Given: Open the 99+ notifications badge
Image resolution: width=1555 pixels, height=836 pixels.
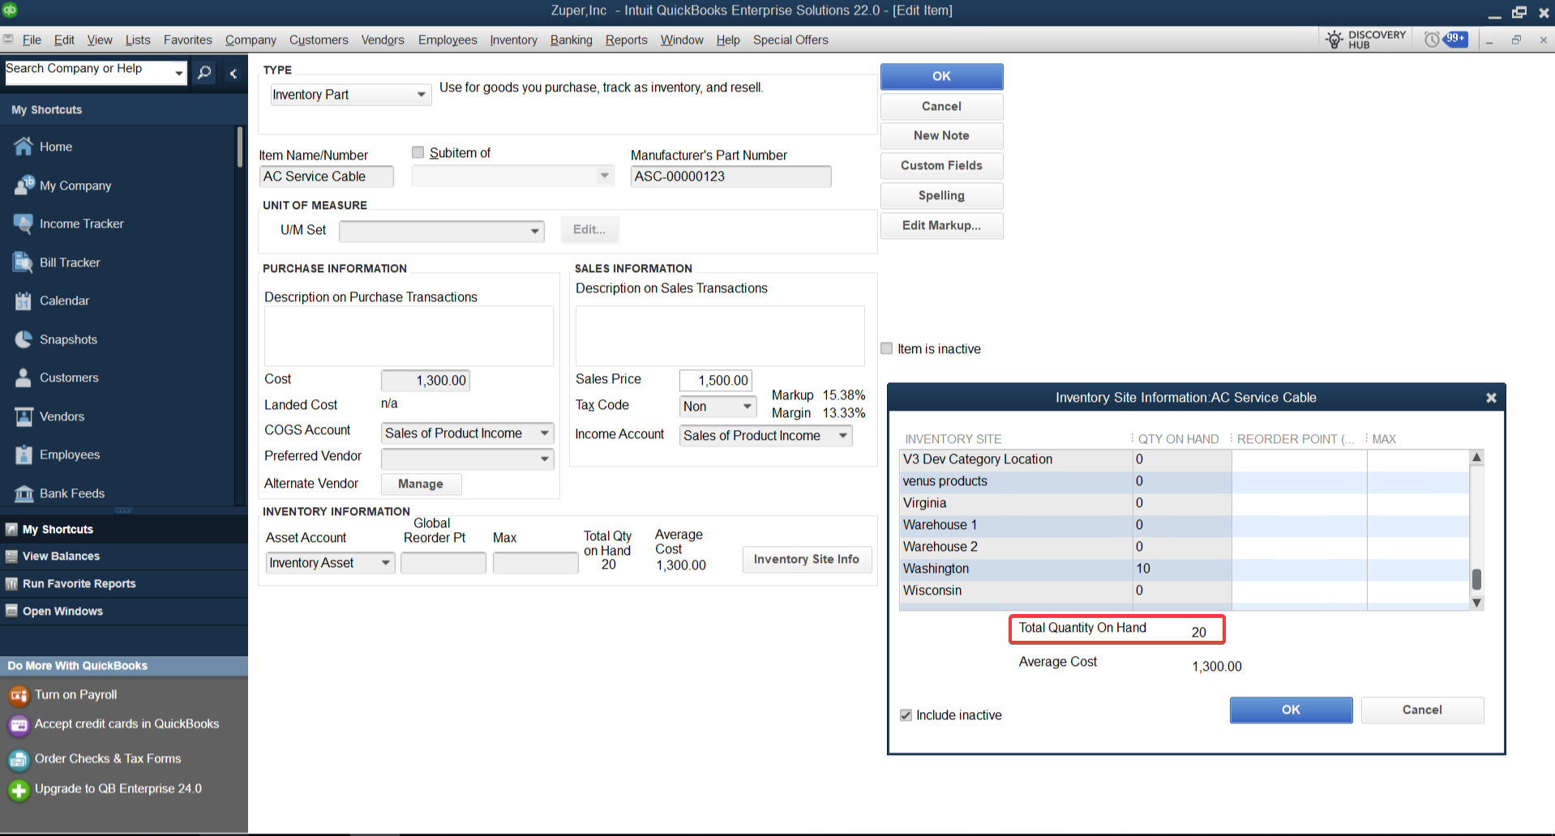Looking at the screenshot, I should tap(1456, 39).
